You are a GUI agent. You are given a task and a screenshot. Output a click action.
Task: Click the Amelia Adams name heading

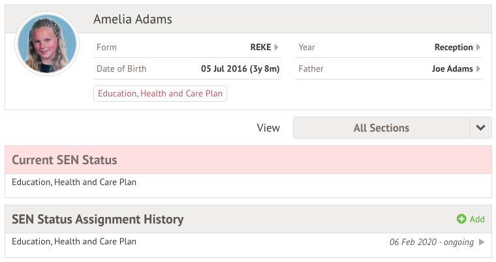(133, 19)
